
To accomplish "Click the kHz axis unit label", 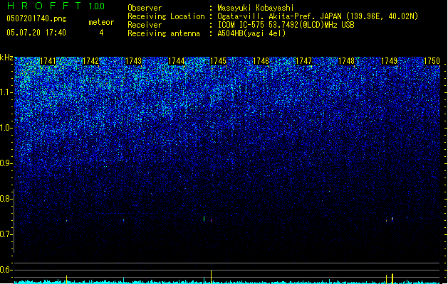I will click(6, 58).
